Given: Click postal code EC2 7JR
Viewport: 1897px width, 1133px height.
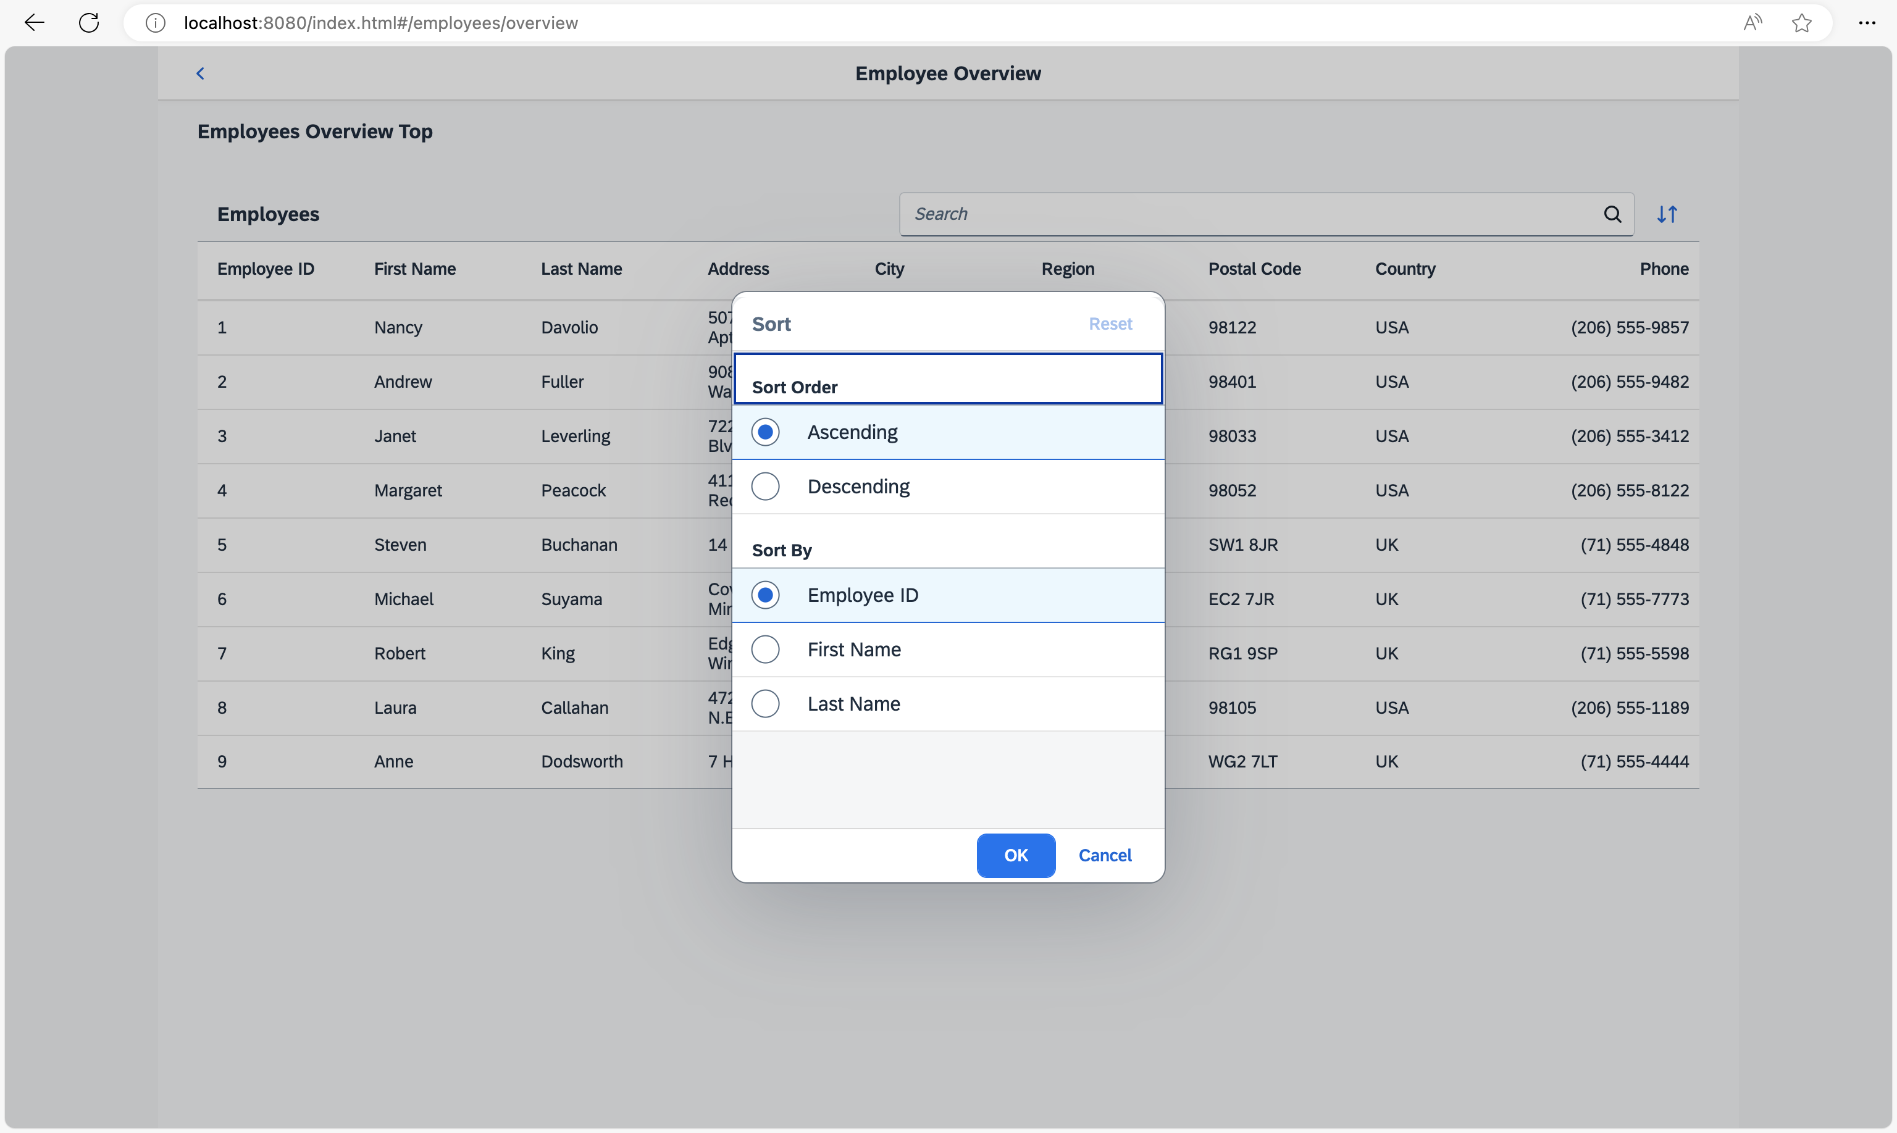Looking at the screenshot, I should tap(1241, 598).
